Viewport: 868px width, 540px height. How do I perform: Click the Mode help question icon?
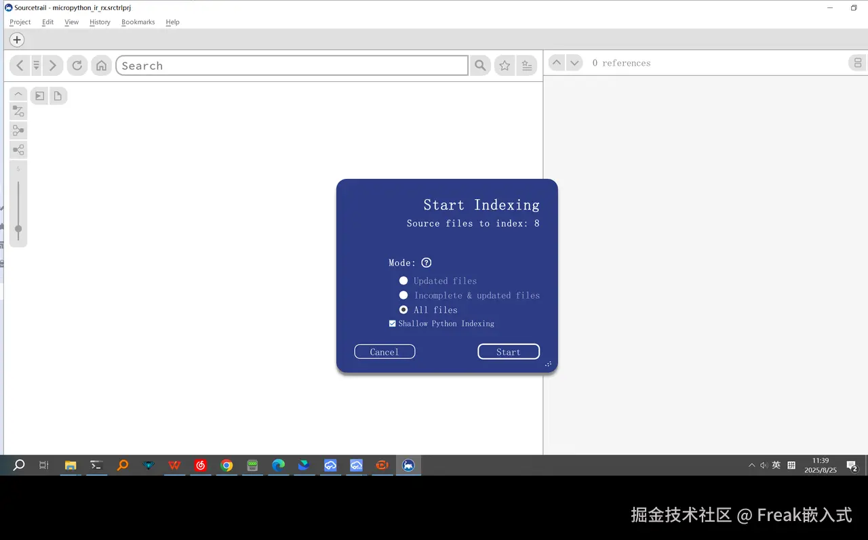[427, 263]
